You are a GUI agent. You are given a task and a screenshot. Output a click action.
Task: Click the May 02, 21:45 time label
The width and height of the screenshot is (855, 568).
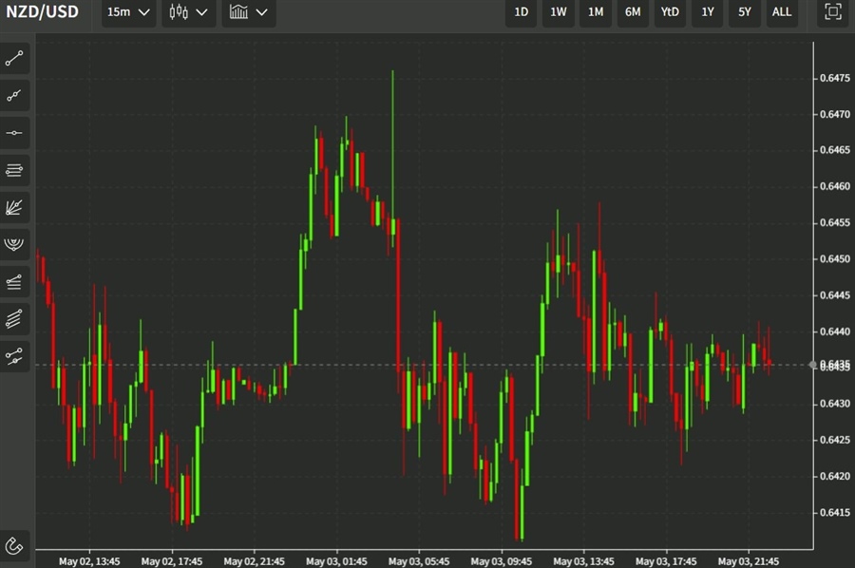[x=254, y=561]
